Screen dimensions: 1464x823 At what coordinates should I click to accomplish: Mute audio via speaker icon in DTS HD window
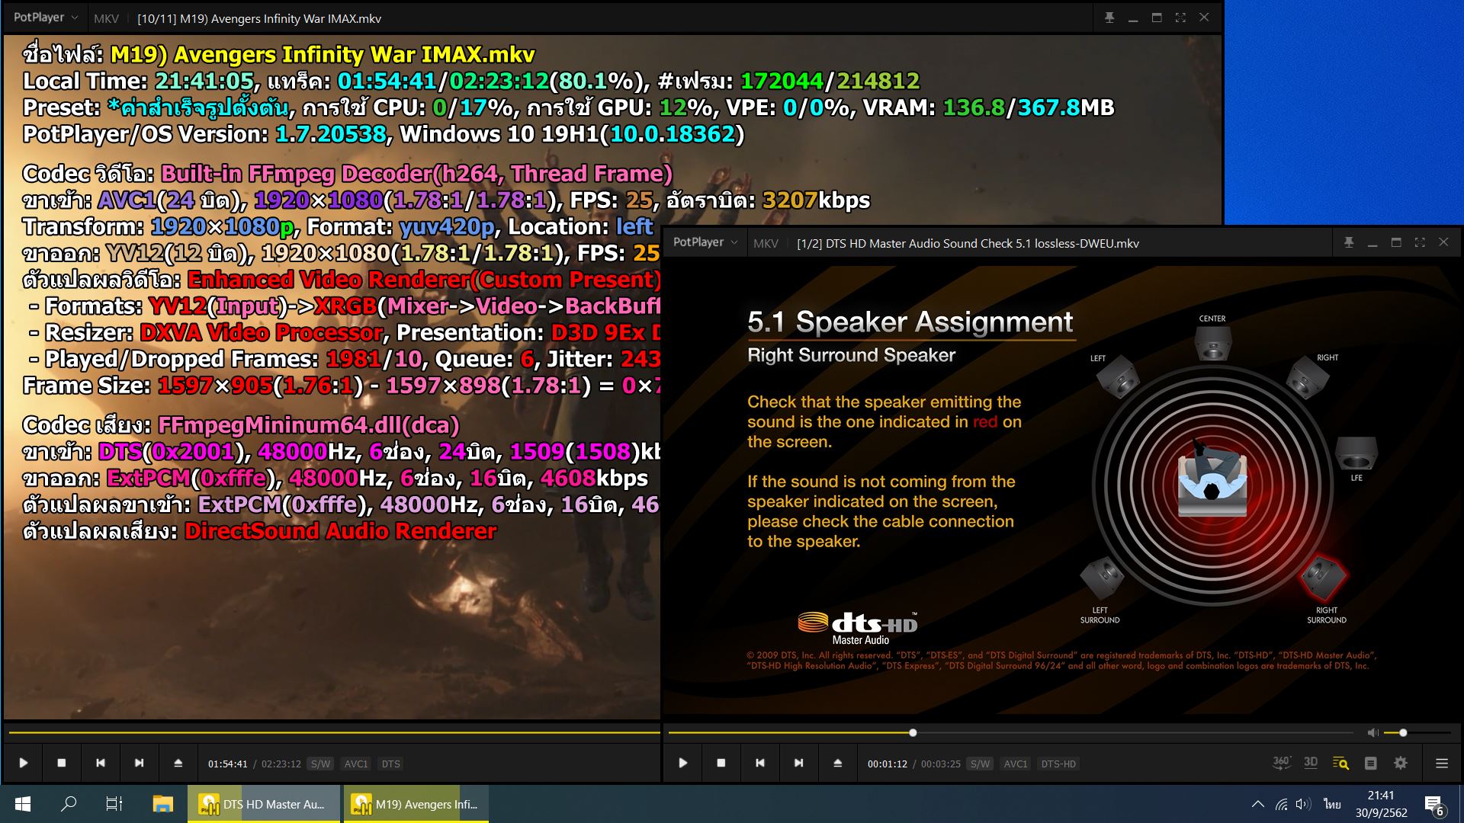tap(1372, 732)
